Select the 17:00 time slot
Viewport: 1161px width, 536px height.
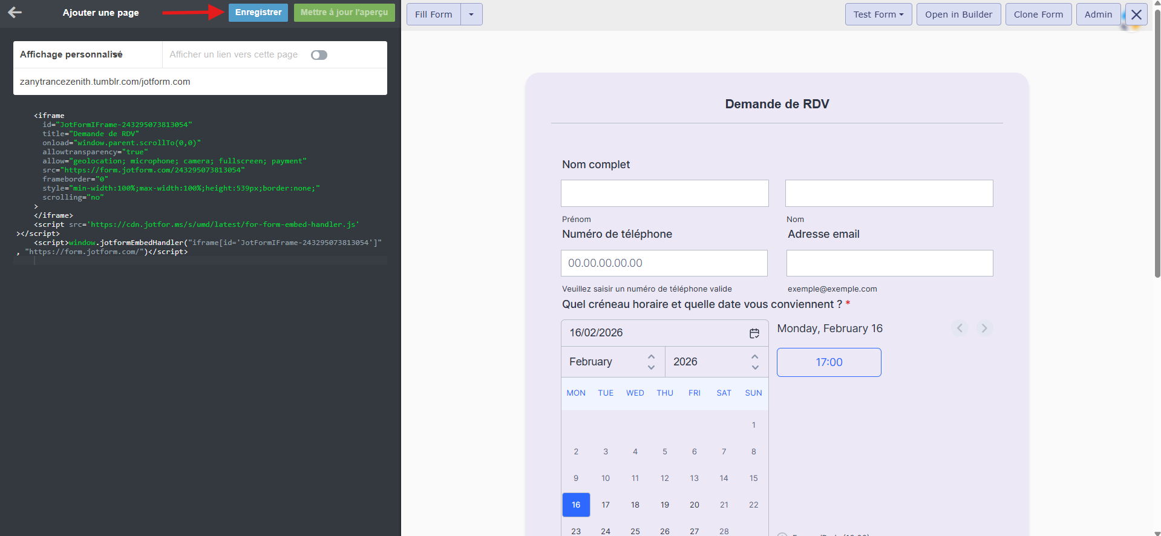(828, 362)
